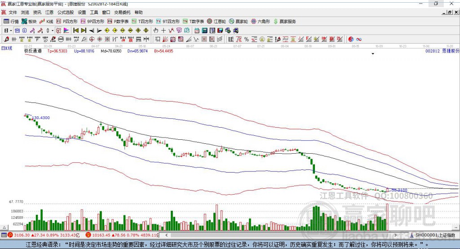The width and height of the screenshot is (460, 249).
Task: Open the 行情 quotes view
Action: (x=11, y=22)
